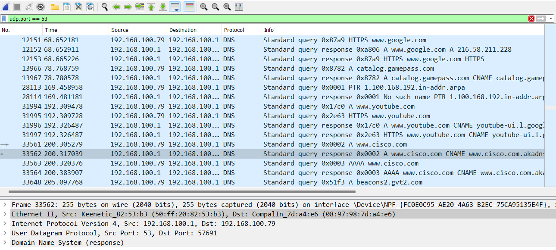Select packet 33562 cisco CNAME response

pos(272,154)
